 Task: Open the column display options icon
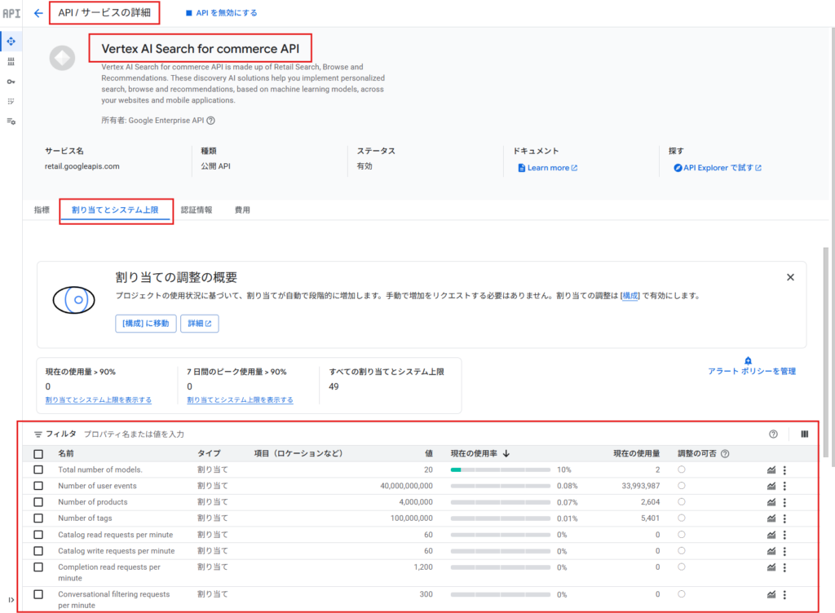click(x=804, y=434)
